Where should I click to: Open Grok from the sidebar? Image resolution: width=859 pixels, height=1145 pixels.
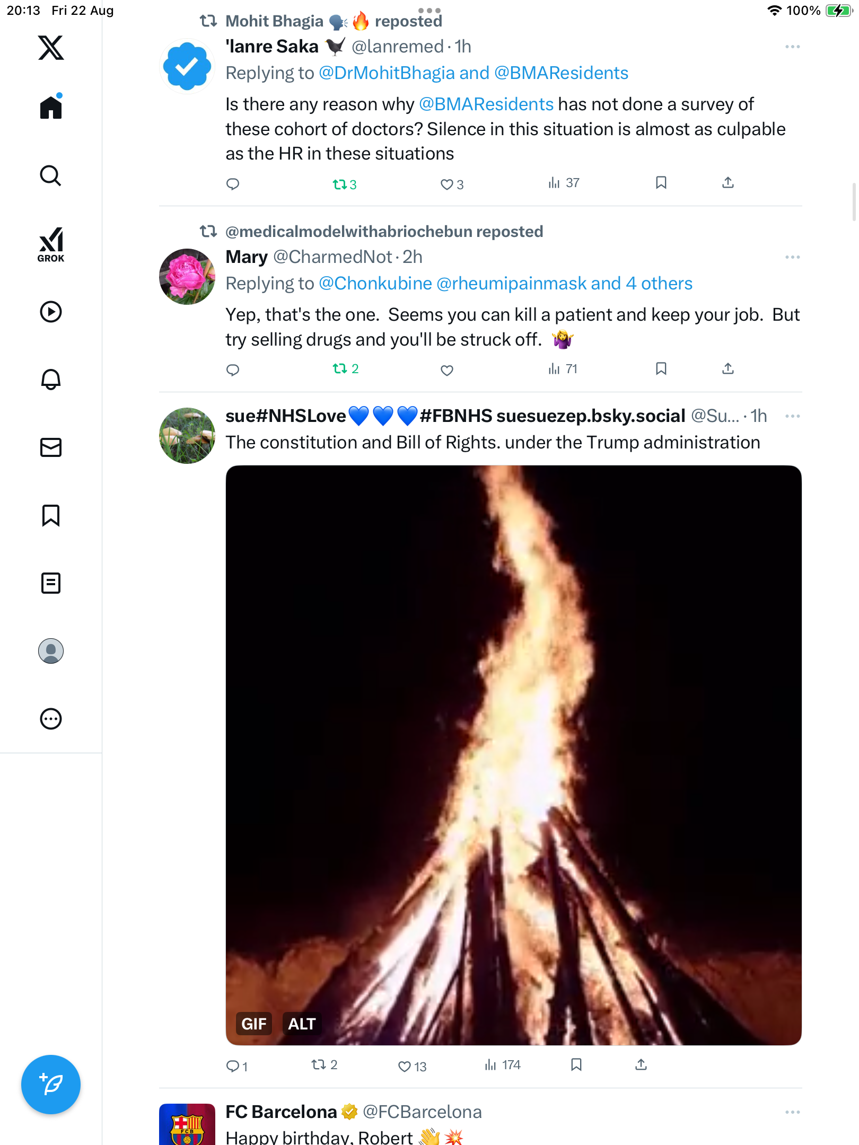(x=51, y=245)
